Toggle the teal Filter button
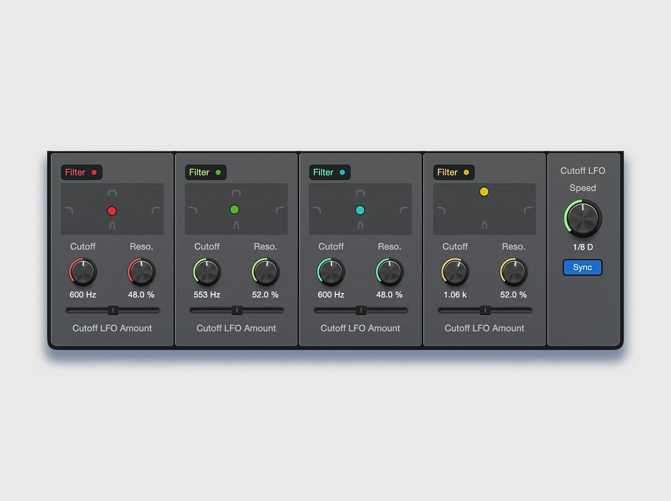This screenshot has height=501, width=671. (x=329, y=172)
